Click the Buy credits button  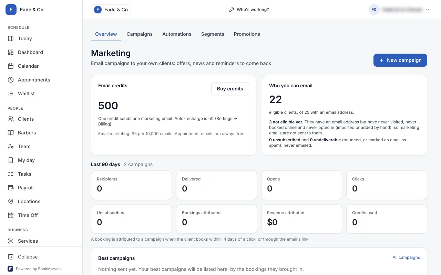click(230, 89)
